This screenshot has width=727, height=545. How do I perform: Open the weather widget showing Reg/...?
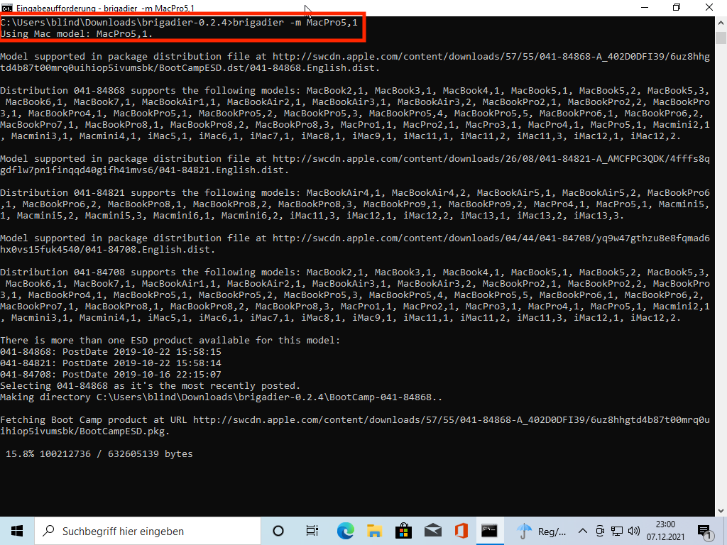(x=541, y=531)
